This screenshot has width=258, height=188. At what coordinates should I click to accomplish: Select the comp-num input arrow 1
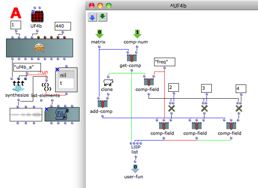tap(137, 34)
